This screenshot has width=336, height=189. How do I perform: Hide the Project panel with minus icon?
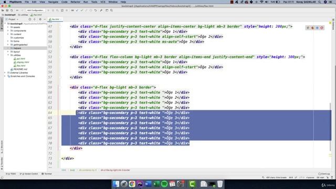tap(45, 19)
